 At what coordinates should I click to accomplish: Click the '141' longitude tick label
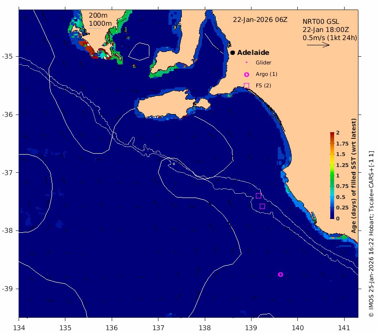click(x=344, y=328)
